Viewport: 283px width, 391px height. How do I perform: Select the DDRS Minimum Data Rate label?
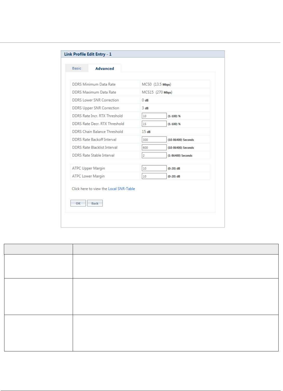pyautogui.click(x=94, y=84)
